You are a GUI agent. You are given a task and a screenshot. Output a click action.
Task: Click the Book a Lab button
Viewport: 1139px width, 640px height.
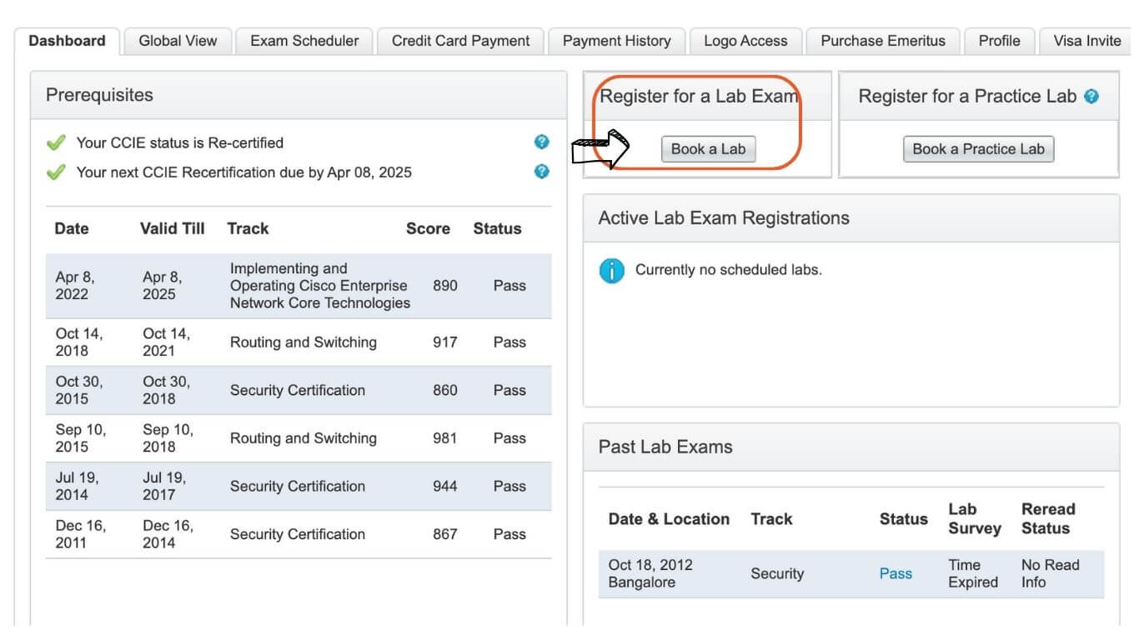pyautogui.click(x=709, y=148)
